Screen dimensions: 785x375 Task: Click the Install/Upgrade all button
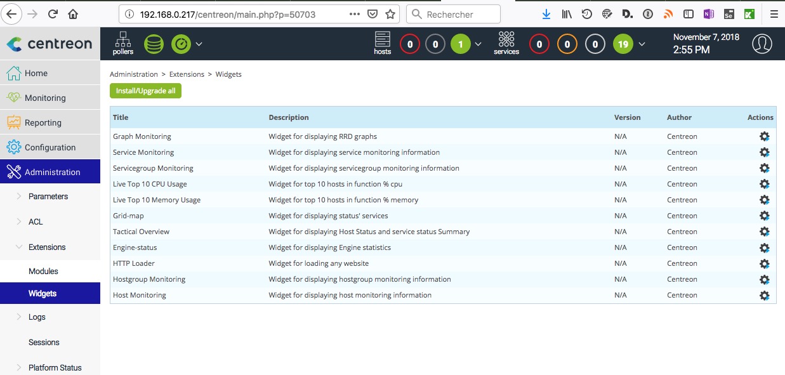pyautogui.click(x=145, y=91)
